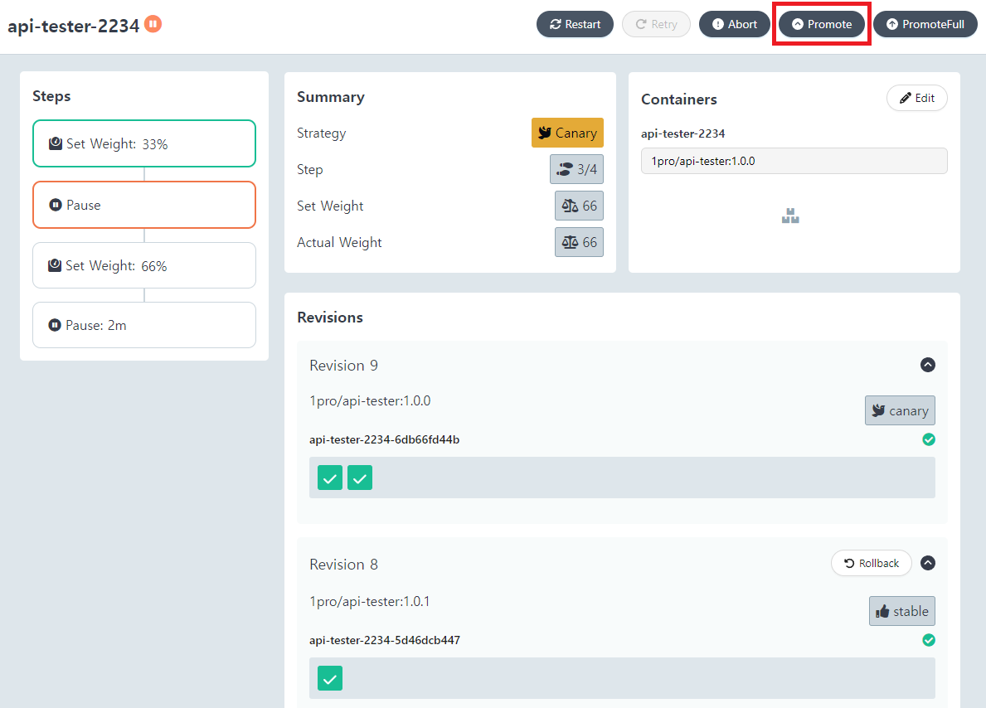Click first pod checkmark in Revision 9

click(330, 478)
